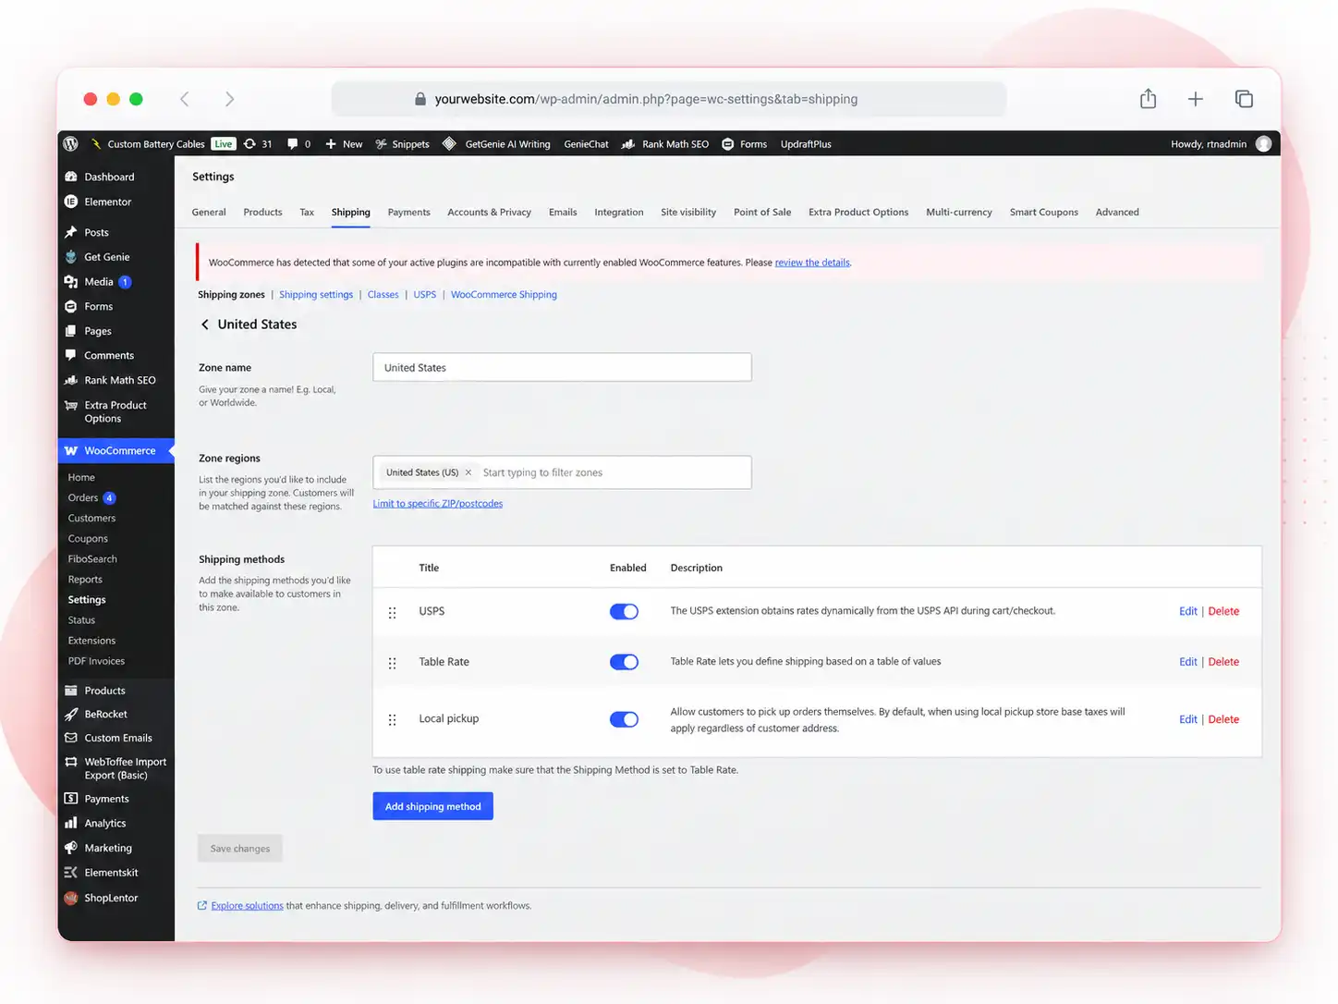Delete the Local pickup shipping method
Viewport: 1338px width, 1004px height.
click(x=1223, y=719)
